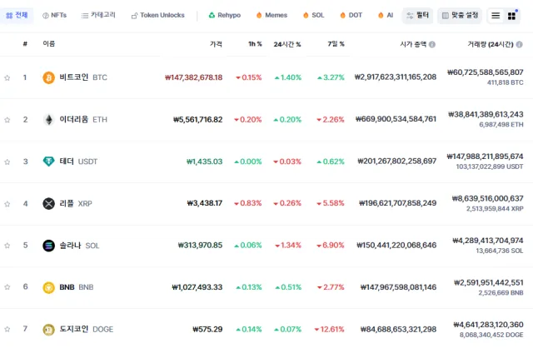Click XRP price ₩3,438.17
533x348 pixels.
(205, 203)
